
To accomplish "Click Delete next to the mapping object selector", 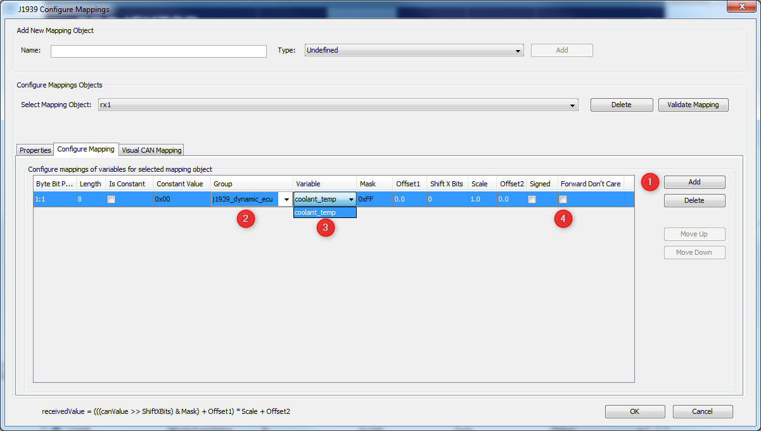I will coord(621,105).
